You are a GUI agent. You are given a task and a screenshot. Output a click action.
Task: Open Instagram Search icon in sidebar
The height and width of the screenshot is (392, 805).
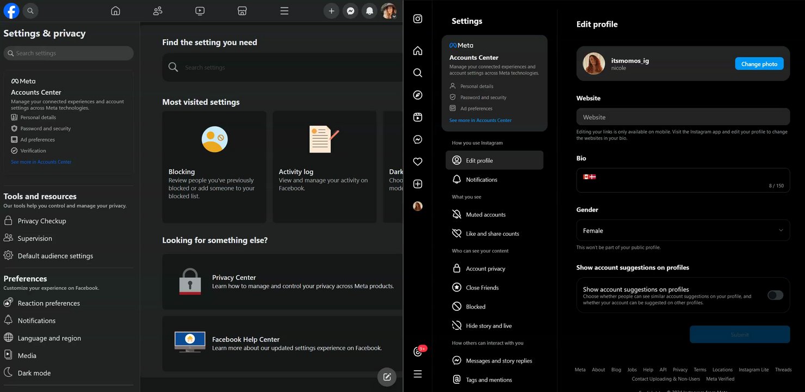pyautogui.click(x=418, y=73)
